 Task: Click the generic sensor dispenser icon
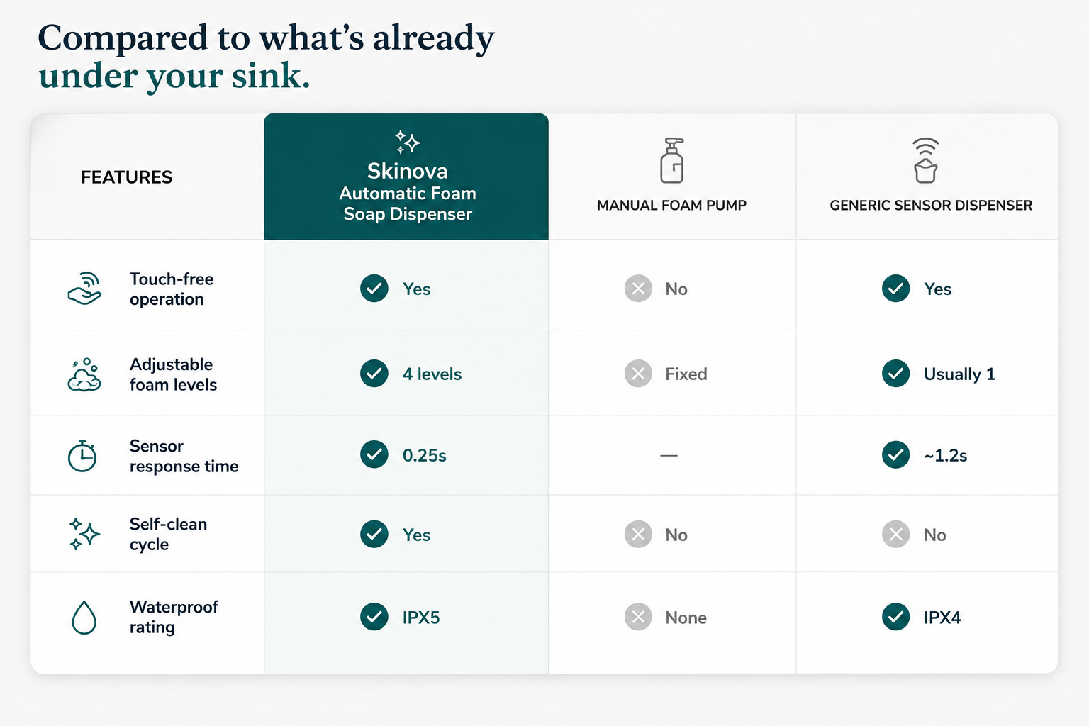click(925, 160)
